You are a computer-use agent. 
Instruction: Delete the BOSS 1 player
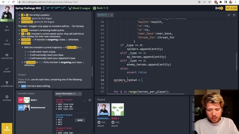[x=115, y=126]
